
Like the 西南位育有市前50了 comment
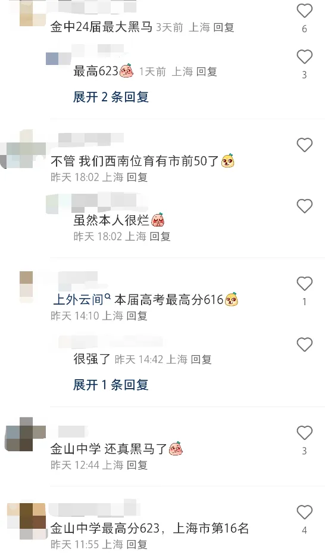304,145
